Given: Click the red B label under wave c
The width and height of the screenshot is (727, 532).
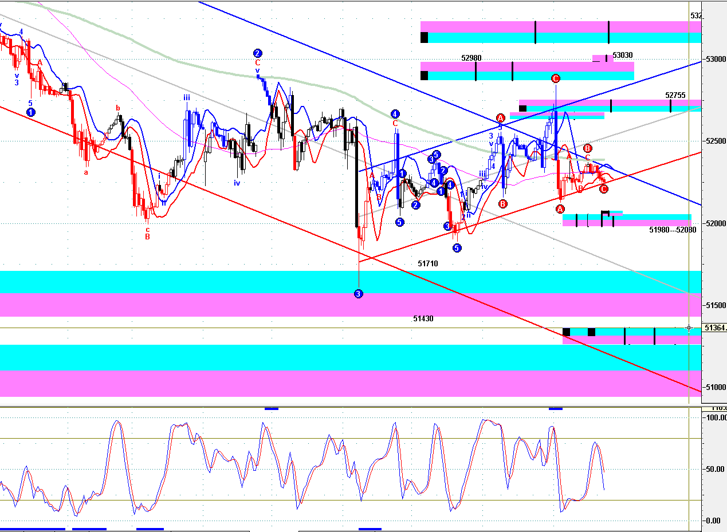Looking at the screenshot, I should [x=147, y=236].
